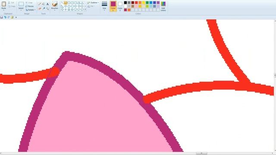Screen dimensions: 276x155
Task: Select the Pencil tool
Action: (40, 4)
